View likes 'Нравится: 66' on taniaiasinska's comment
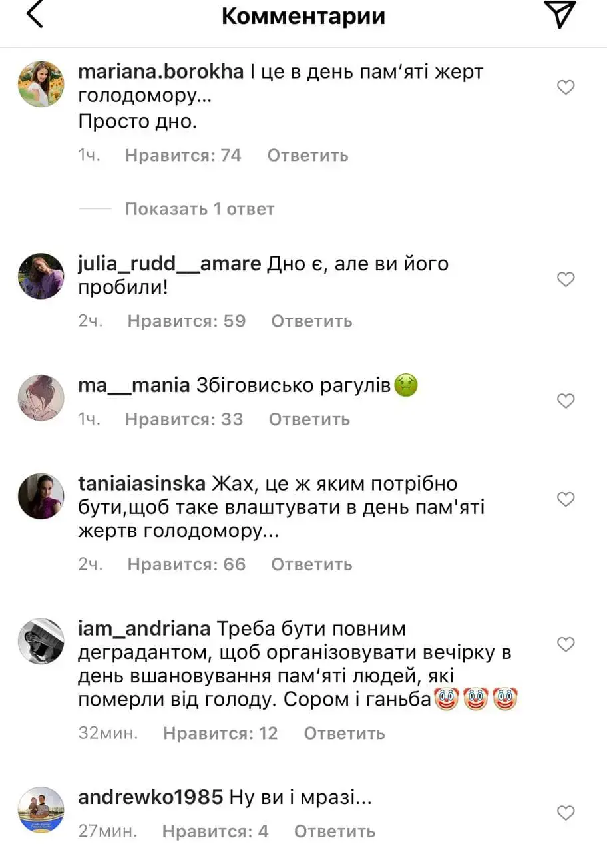 [186, 565]
